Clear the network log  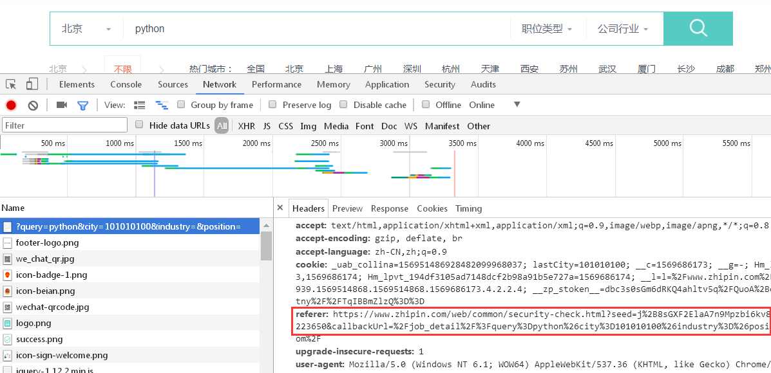click(x=33, y=105)
